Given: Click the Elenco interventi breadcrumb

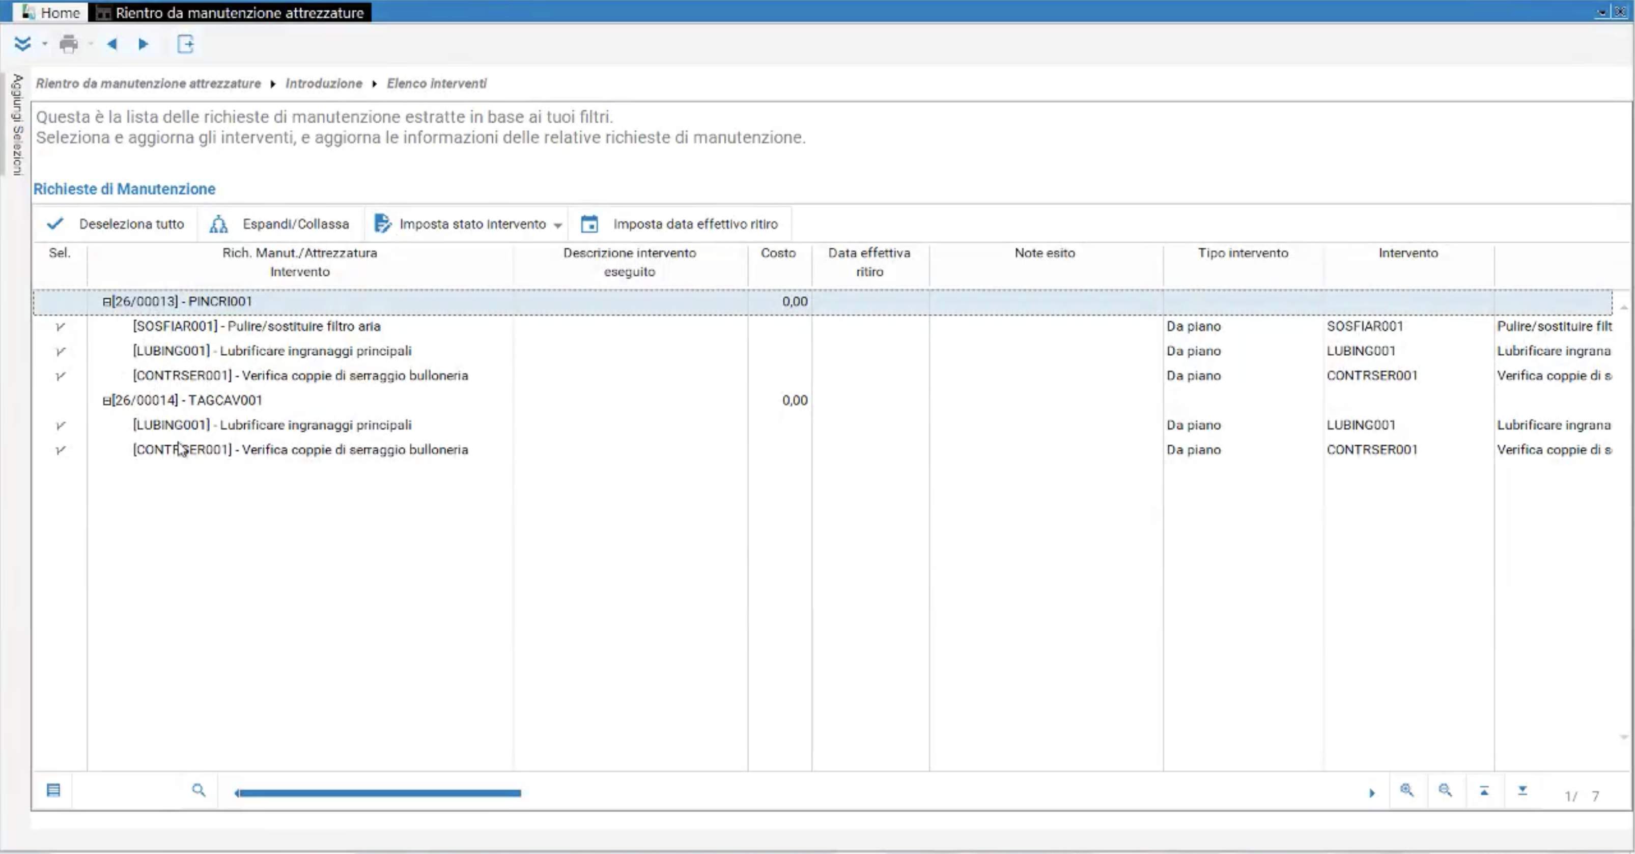Looking at the screenshot, I should pos(437,83).
